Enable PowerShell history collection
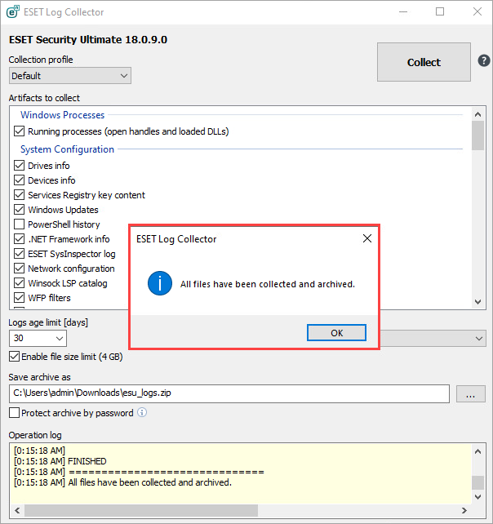 pyautogui.click(x=19, y=224)
